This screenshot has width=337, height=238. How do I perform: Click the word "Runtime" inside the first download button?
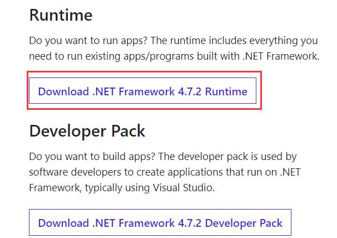tap(226, 91)
